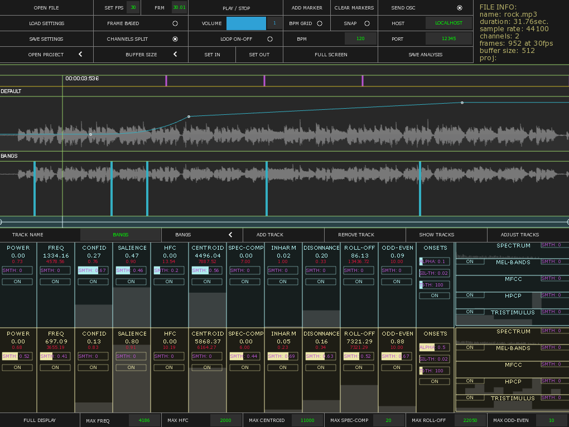Screen dimensions: 569x427
Task: Adjust top-row Onsets SIL-TH slider
Action: point(435,273)
